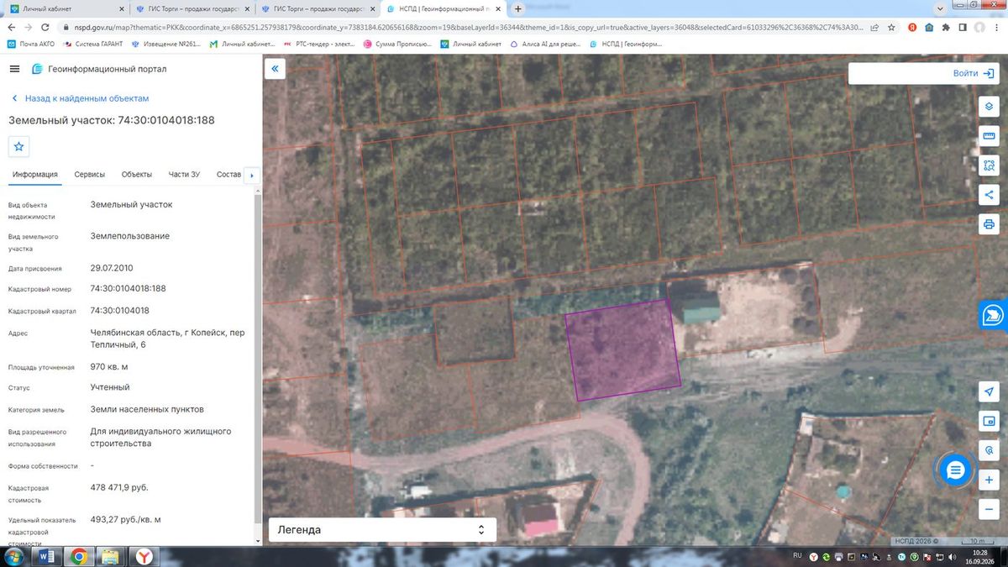Image resolution: width=1008 pixels, height=567 pixels.
Task: Select the area search tool
Action: tap(989, 165)
